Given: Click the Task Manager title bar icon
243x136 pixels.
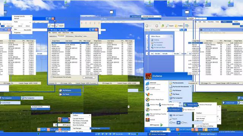Looking at the screenshot, I should [x=49, y=30].
